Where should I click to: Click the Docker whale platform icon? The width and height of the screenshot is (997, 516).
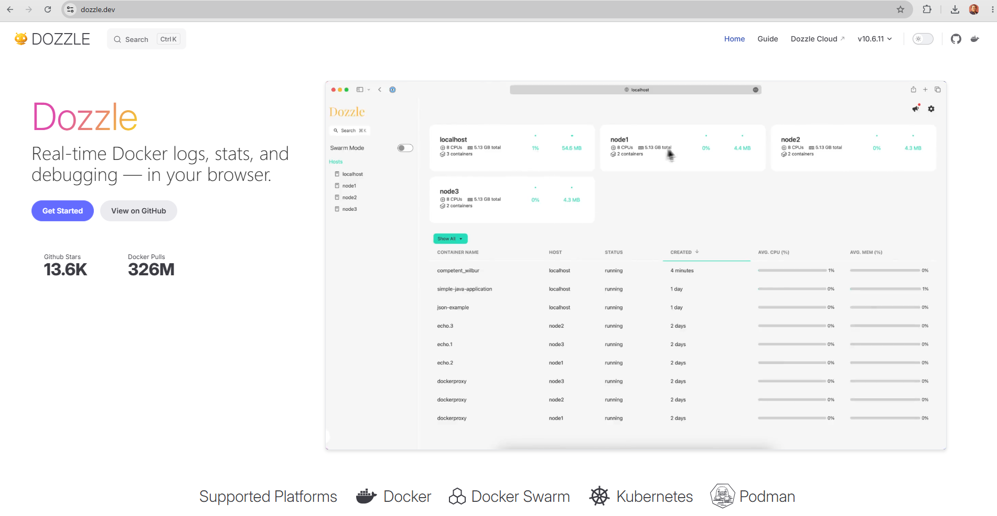367,496
